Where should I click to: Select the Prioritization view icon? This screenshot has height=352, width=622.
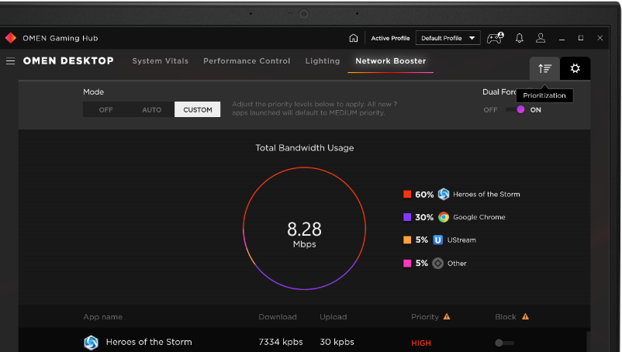pos(544,68)
